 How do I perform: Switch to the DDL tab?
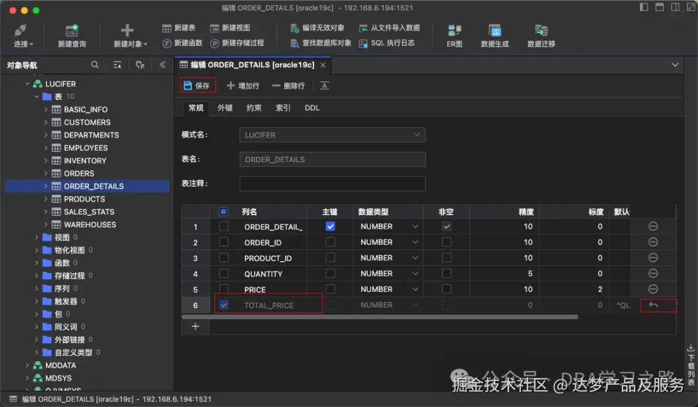click(x=312, y=108)
